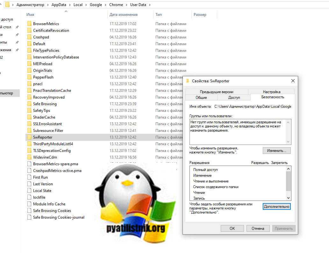Click the Изменить... button

[x=276, y=150]
